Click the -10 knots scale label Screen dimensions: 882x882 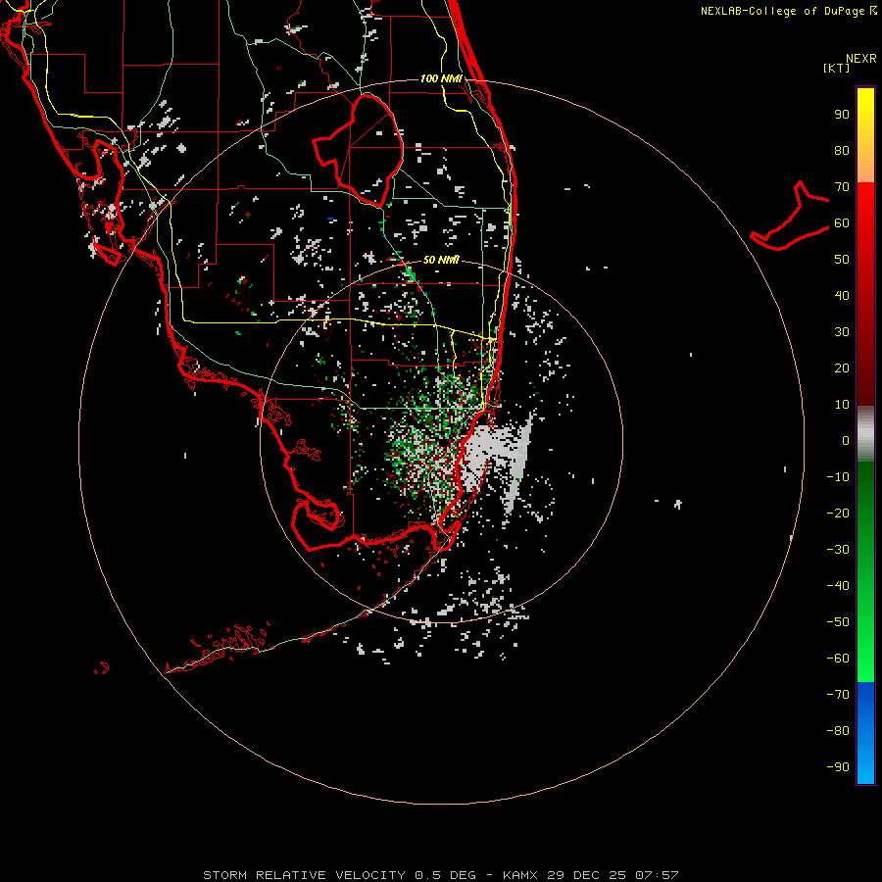click(838, 477)
